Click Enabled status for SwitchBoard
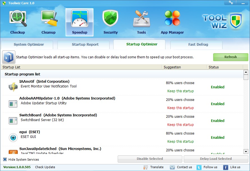Image resolution: width=250 pixels, height=171 pixels. [218, 121]
